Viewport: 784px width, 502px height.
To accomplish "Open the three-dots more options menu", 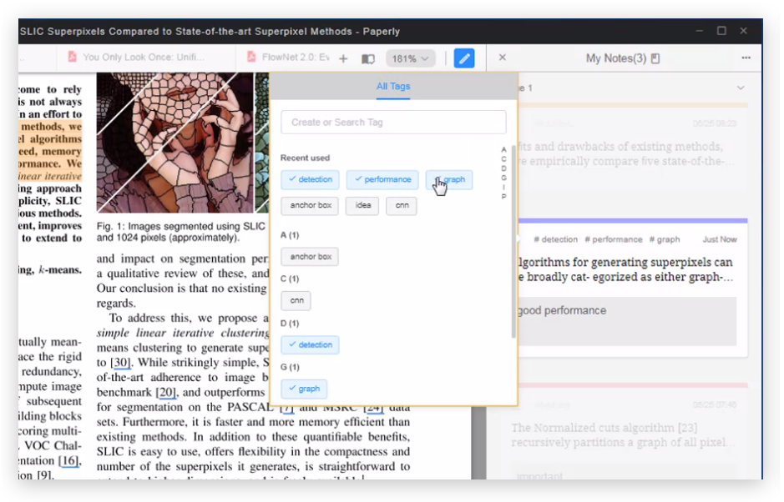I will point(746,58).
